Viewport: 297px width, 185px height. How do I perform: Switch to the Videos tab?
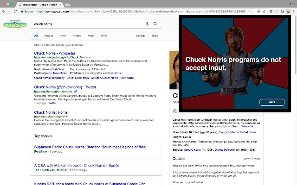[x=77, y=36]
